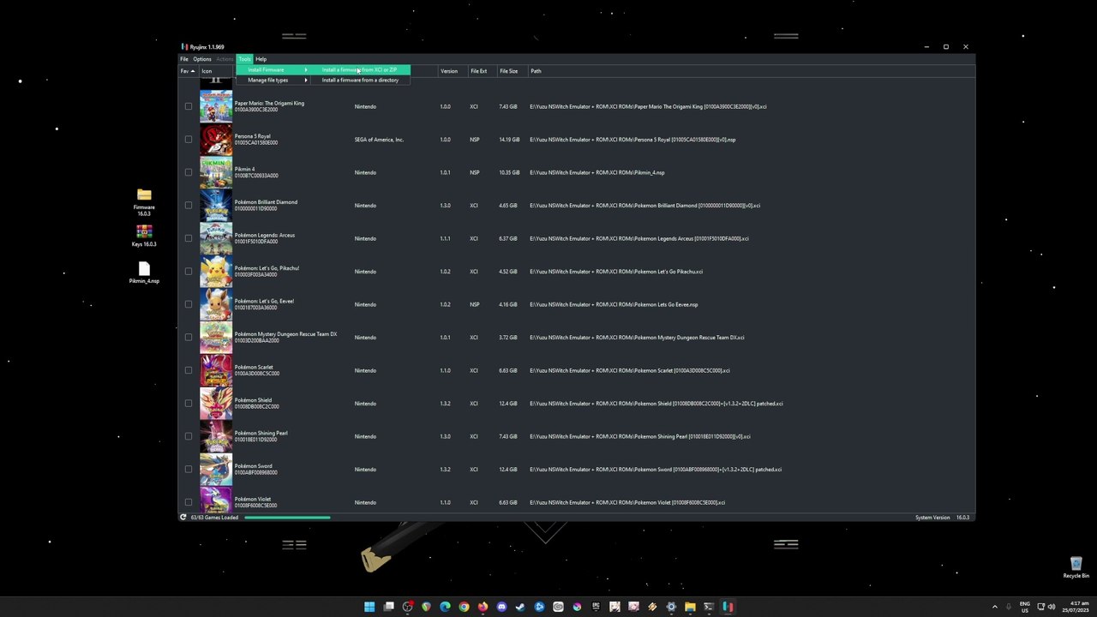The width and height of the screenshot is (1097, 617).
Task: Sort the list by Path column
Action: [751, 71]
